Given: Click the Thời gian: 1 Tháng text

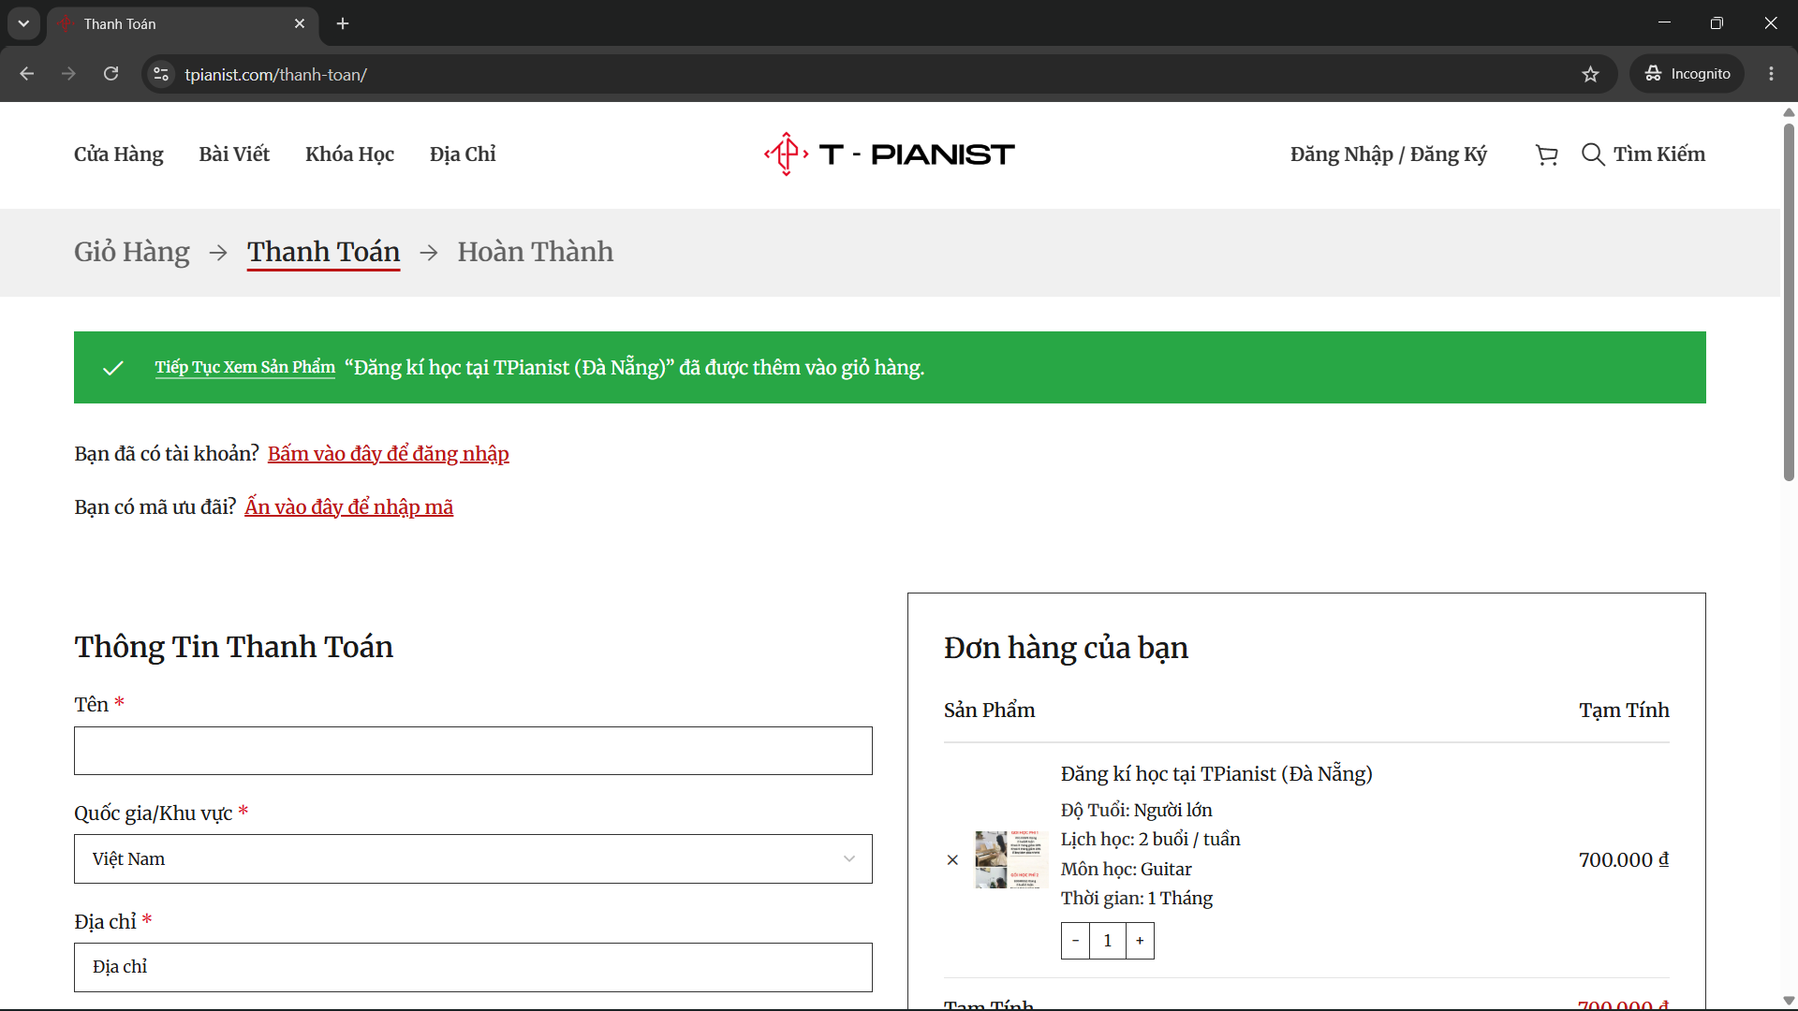Looking at the screenshot, I should coord(1136,899).
